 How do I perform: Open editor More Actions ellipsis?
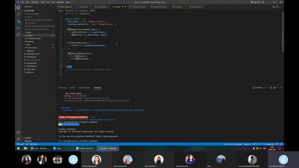[281, 7]
